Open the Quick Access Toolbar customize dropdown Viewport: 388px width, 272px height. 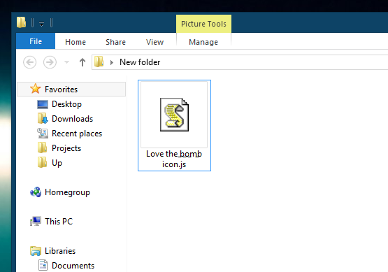point(41,24)
